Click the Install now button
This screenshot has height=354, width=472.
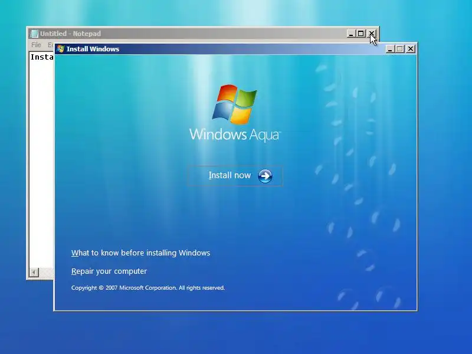[x=235, y=176]
